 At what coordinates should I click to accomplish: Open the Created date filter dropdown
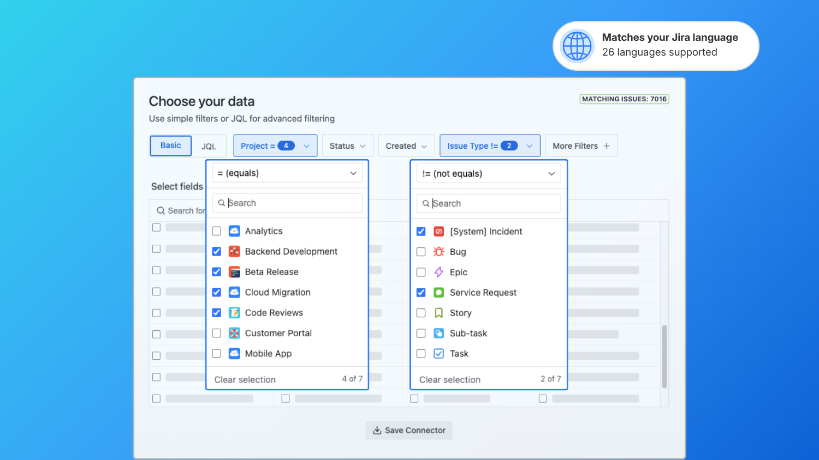(x=406, y=146)
